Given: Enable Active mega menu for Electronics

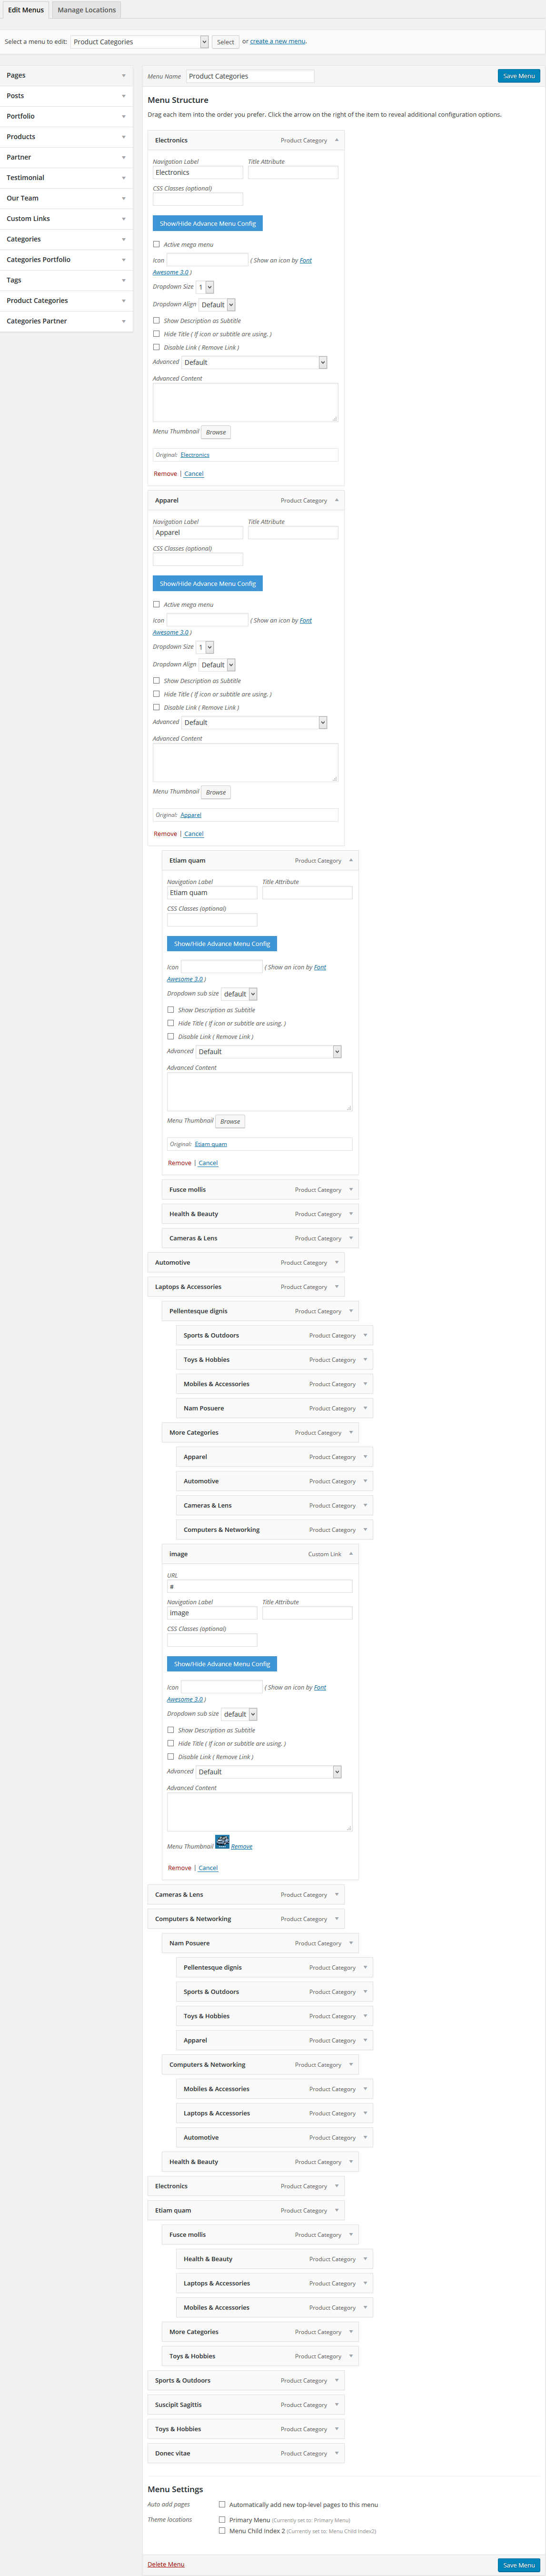Looking at the screenshot, I should point(156,244).
